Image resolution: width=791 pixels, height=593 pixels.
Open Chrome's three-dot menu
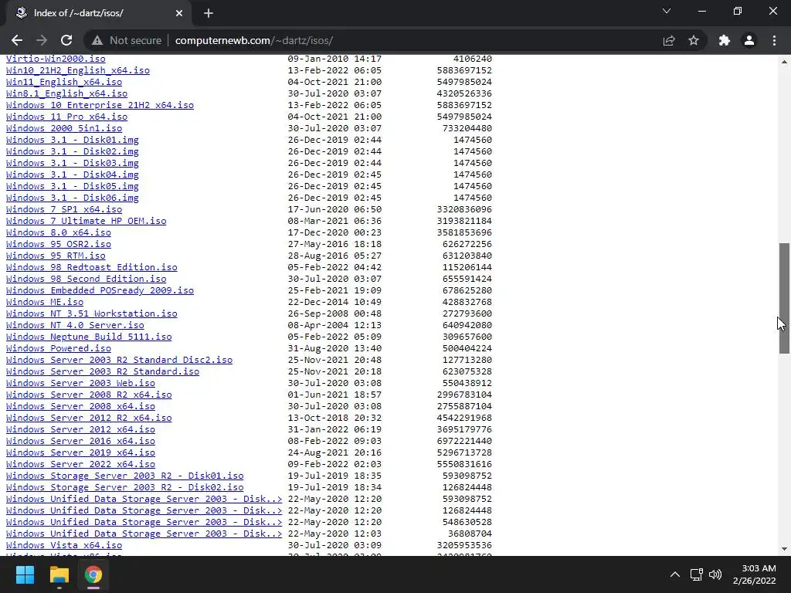click(774, 40)
